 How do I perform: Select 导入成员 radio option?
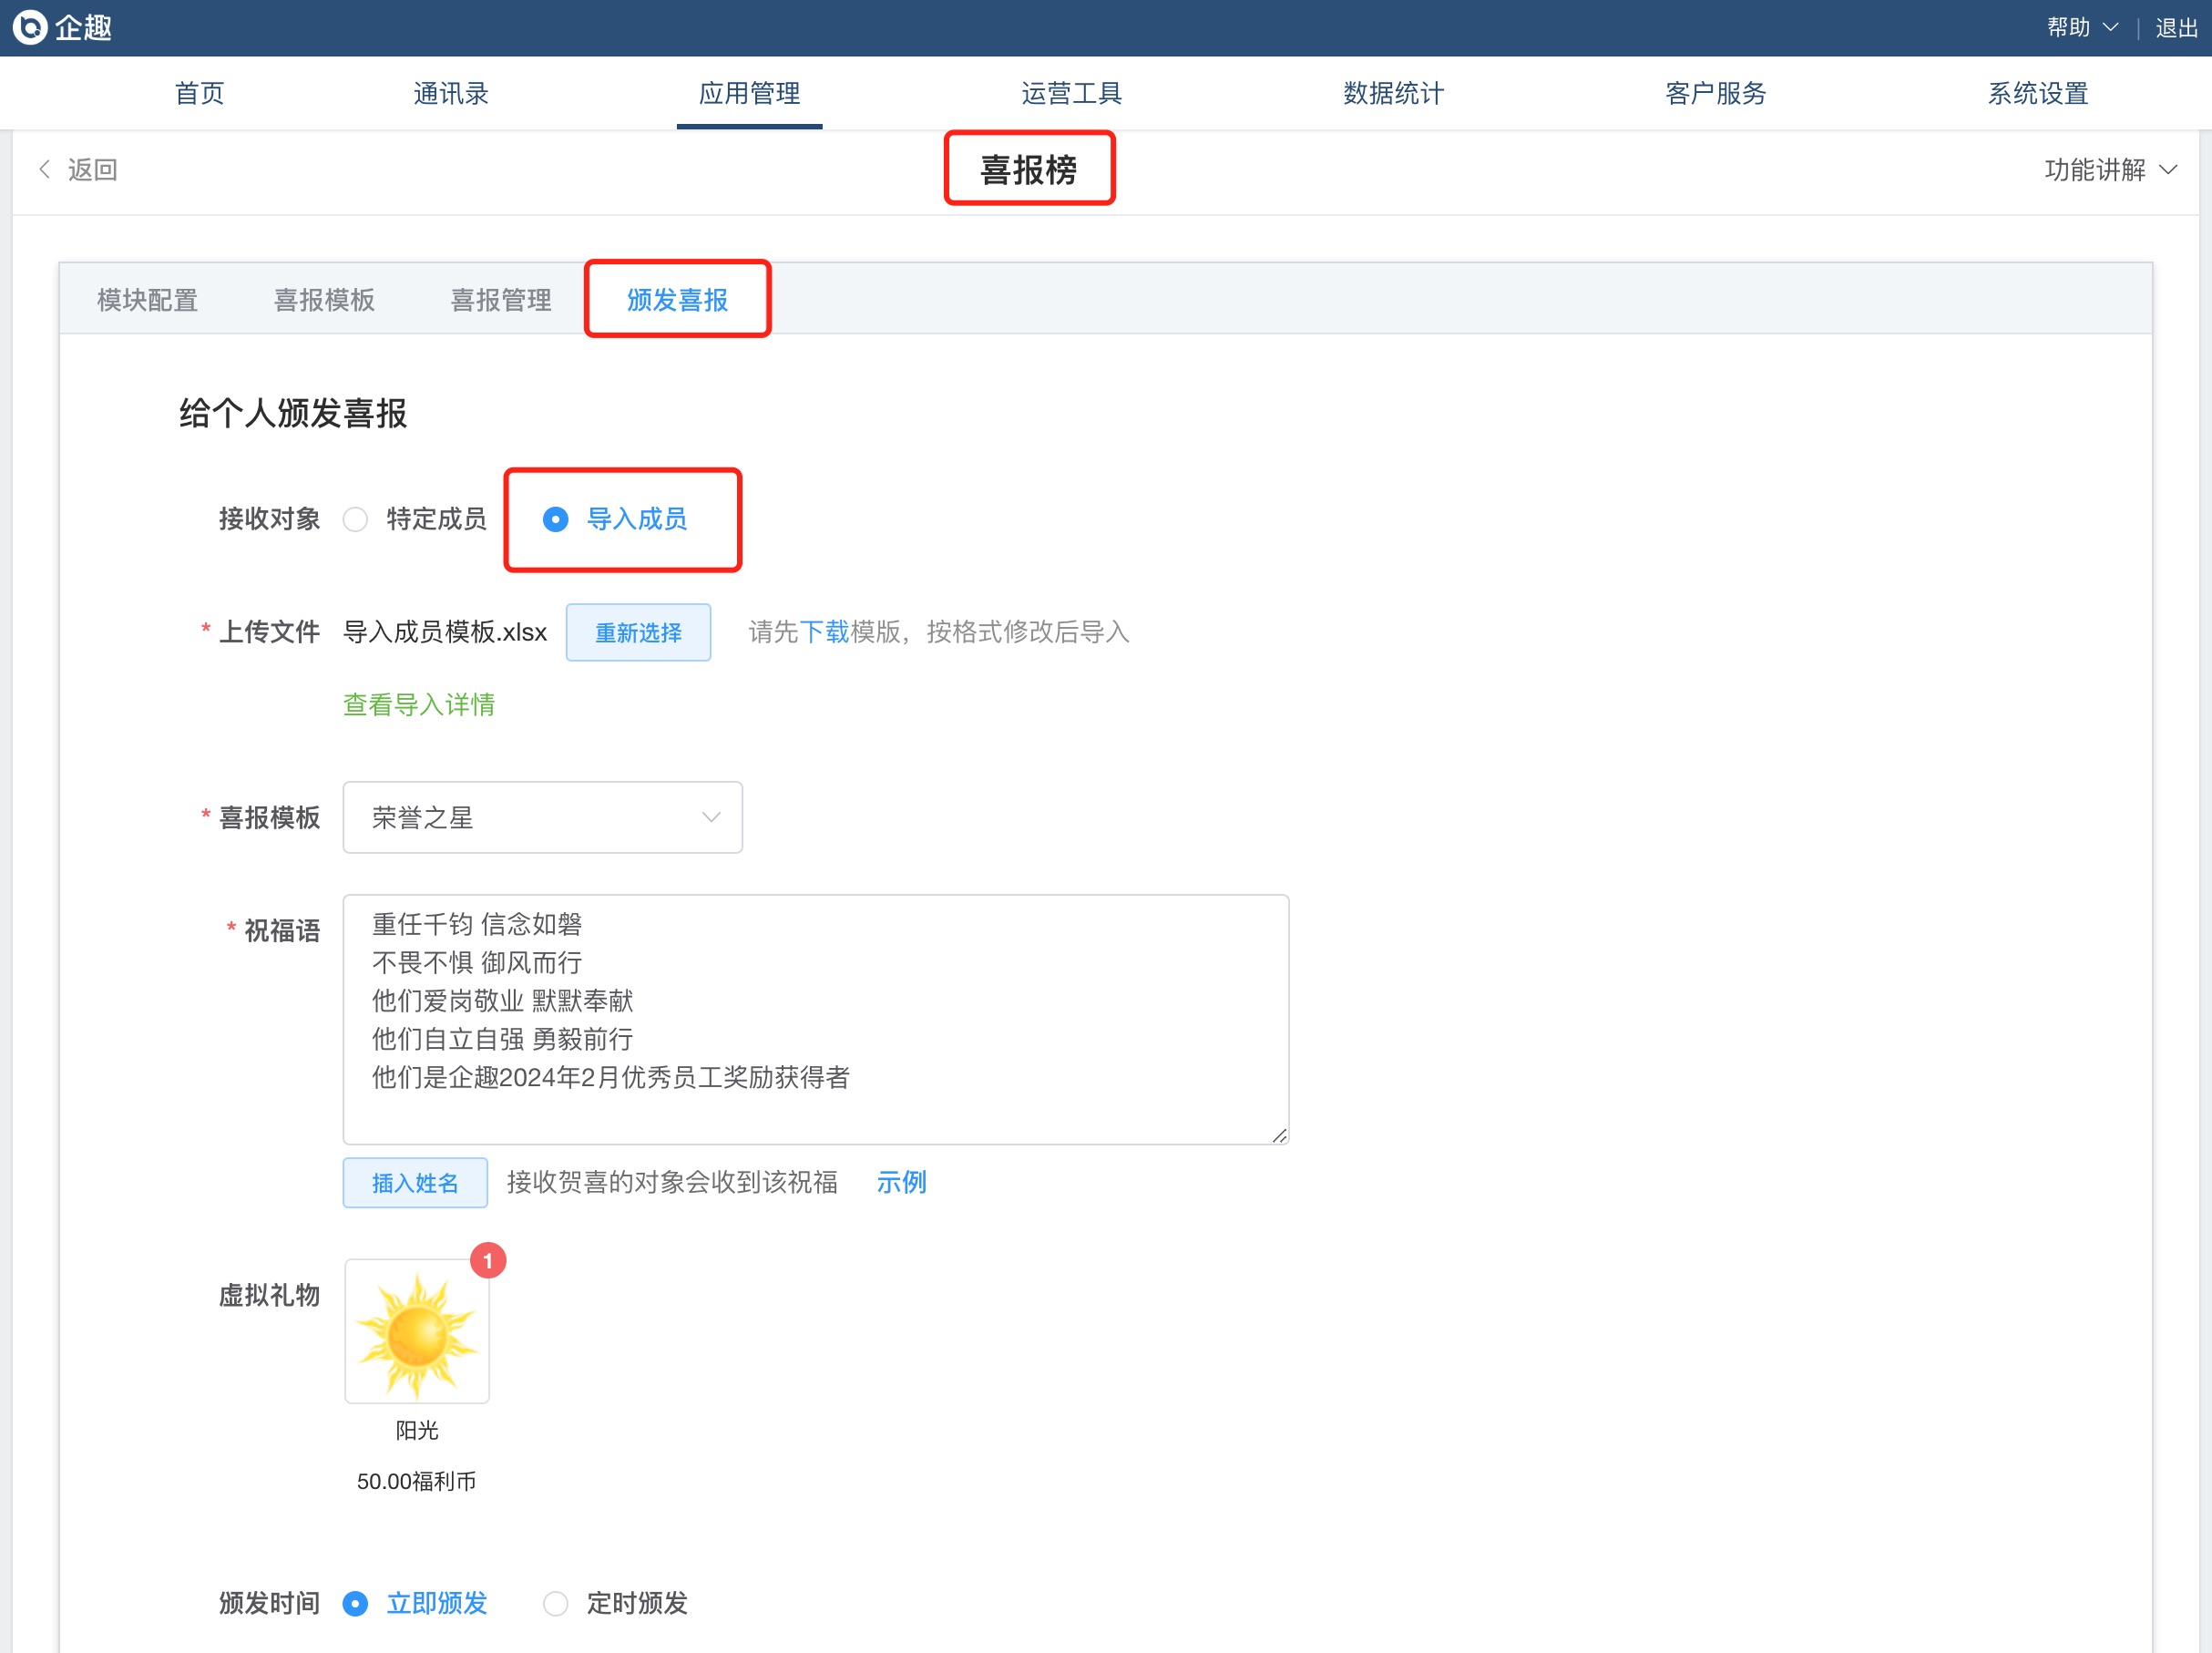(x=556, y=519)
